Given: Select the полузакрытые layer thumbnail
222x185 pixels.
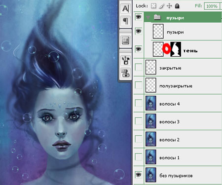Looking at the screenshot, I should point(151,85).
